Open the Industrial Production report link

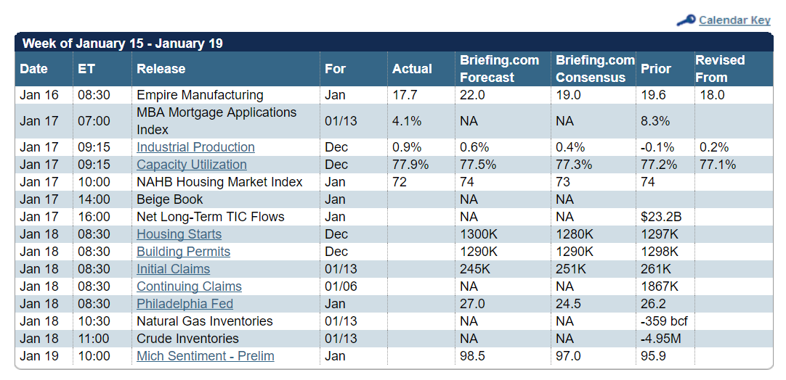click(x=195, y=147)
